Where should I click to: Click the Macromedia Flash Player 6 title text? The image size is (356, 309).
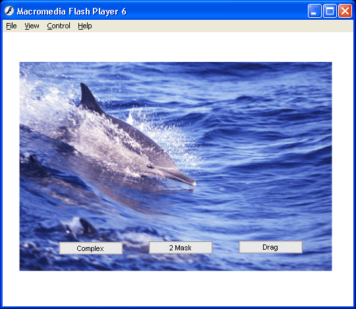pos(71,11)
